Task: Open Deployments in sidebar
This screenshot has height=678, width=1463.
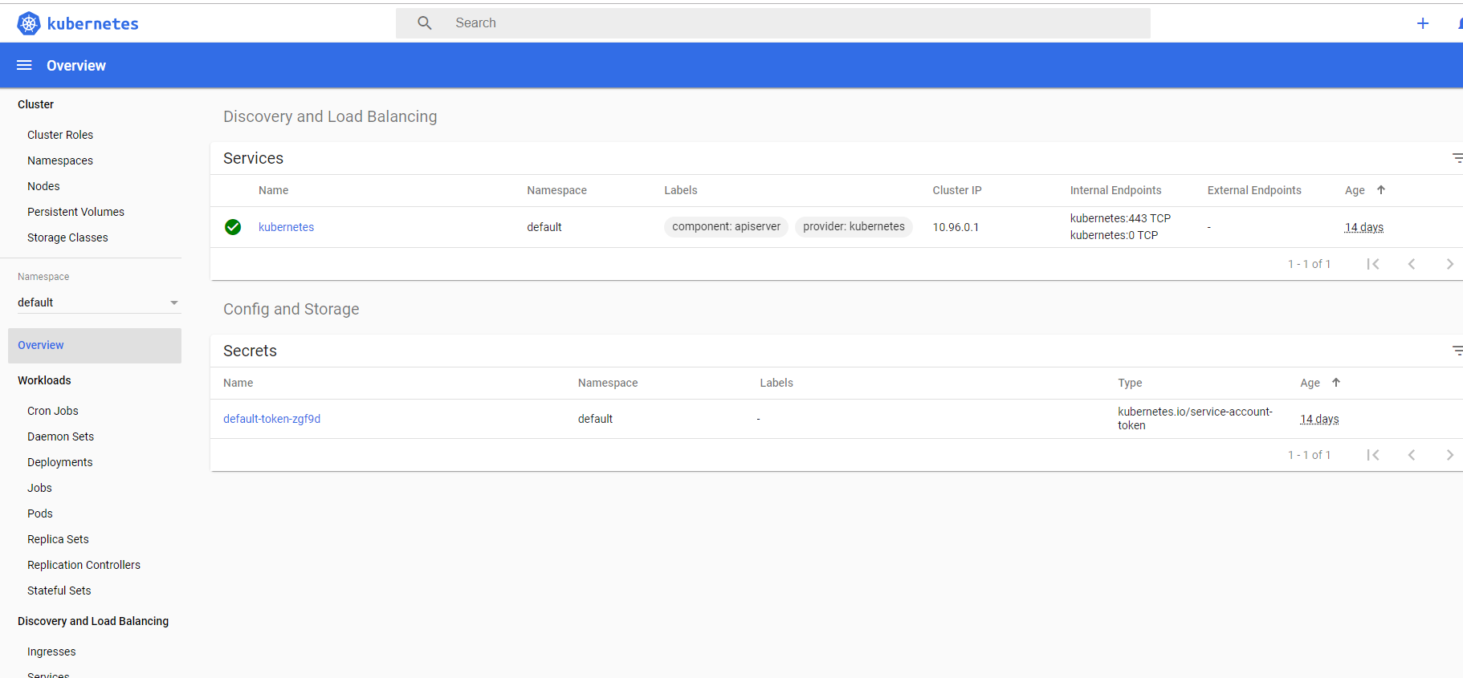Action: (x=60, y=462)
